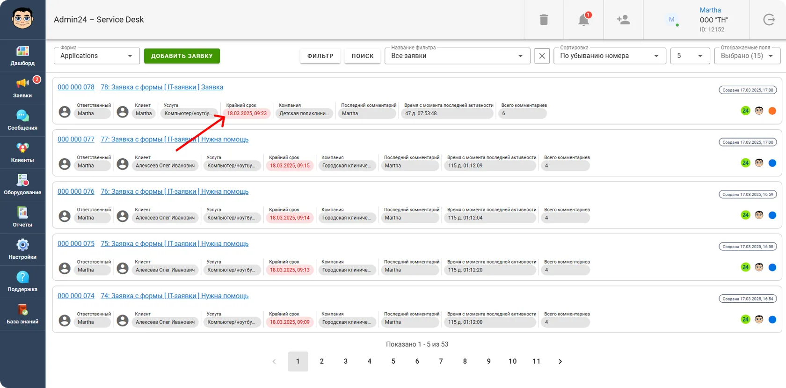Click orange status dot on request 078

point(772,111)
